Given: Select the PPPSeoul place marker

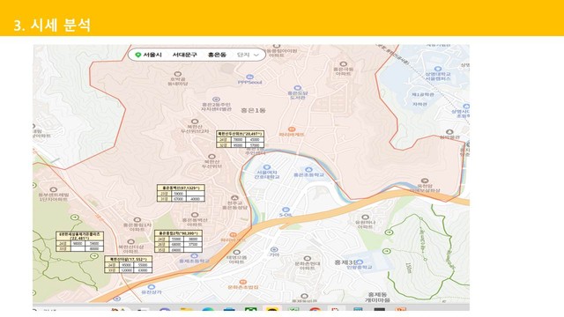Looking at the screenshot, I should (x=249, y=77).
